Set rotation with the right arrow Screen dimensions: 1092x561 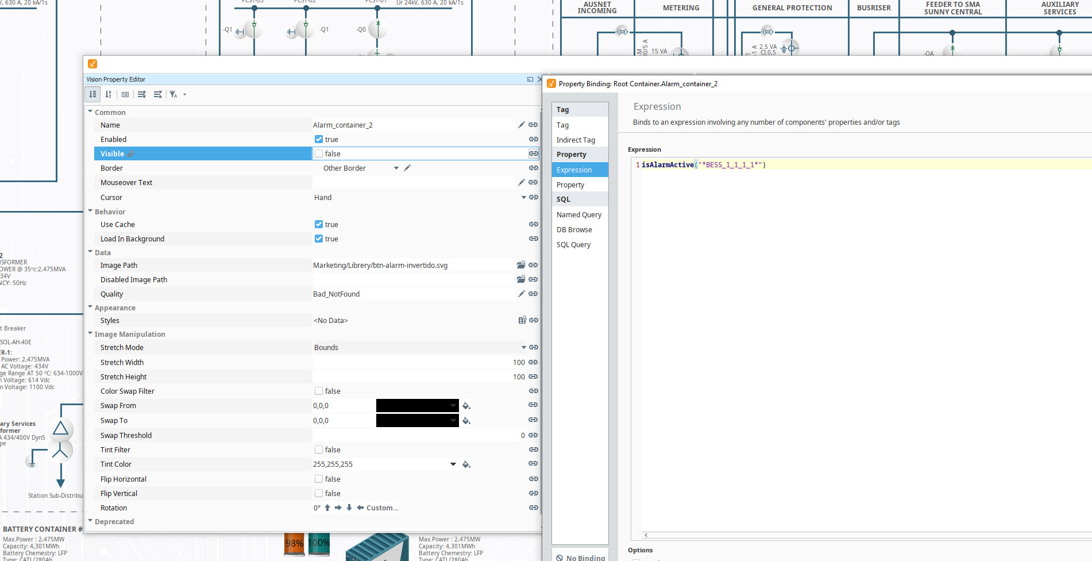[338, 508]
